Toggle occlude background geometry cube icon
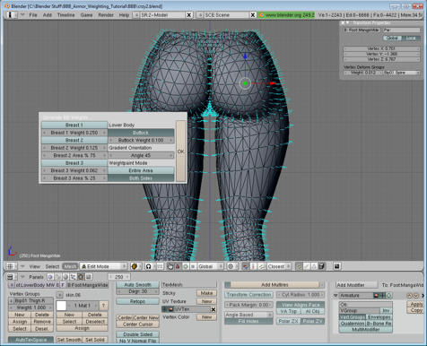This screenshot has height=346, width=427. [x=321, y=266]
